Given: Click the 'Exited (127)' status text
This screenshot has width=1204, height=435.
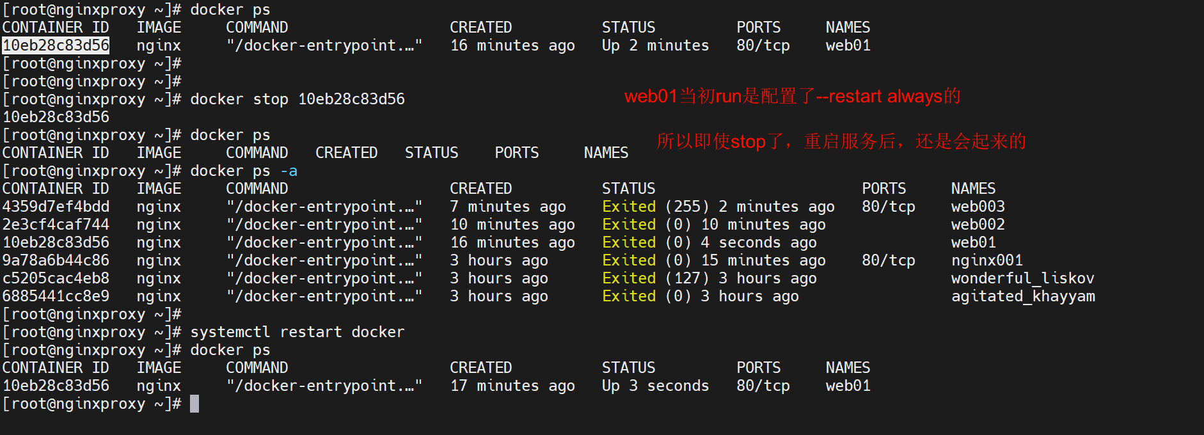Looking at the screenshot, I should [655, 278].
